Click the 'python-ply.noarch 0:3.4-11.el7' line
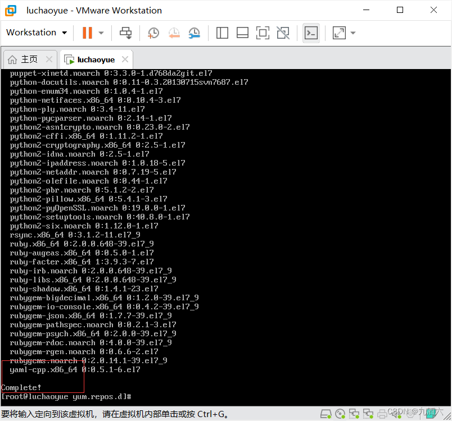 [77, 109]
